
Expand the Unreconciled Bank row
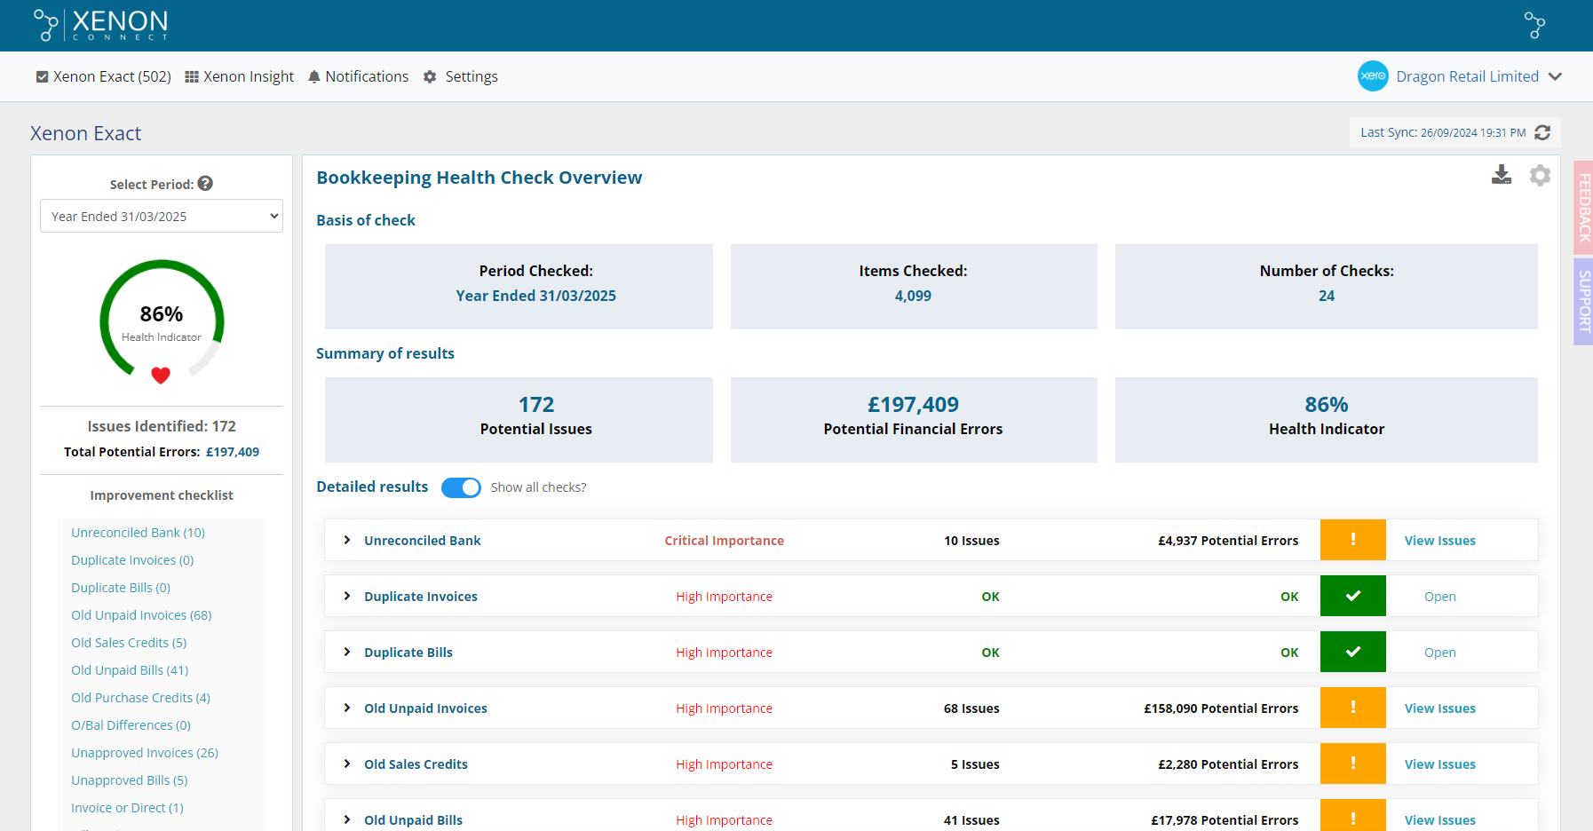pos(347,540)
